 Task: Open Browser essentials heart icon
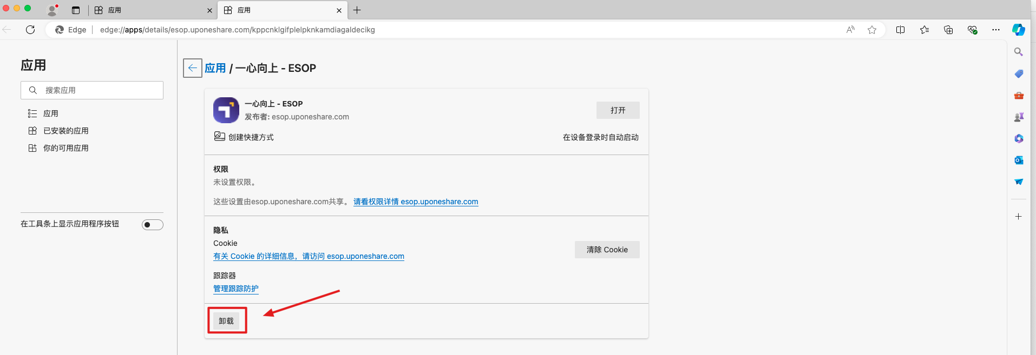click(x=972, y=30)
